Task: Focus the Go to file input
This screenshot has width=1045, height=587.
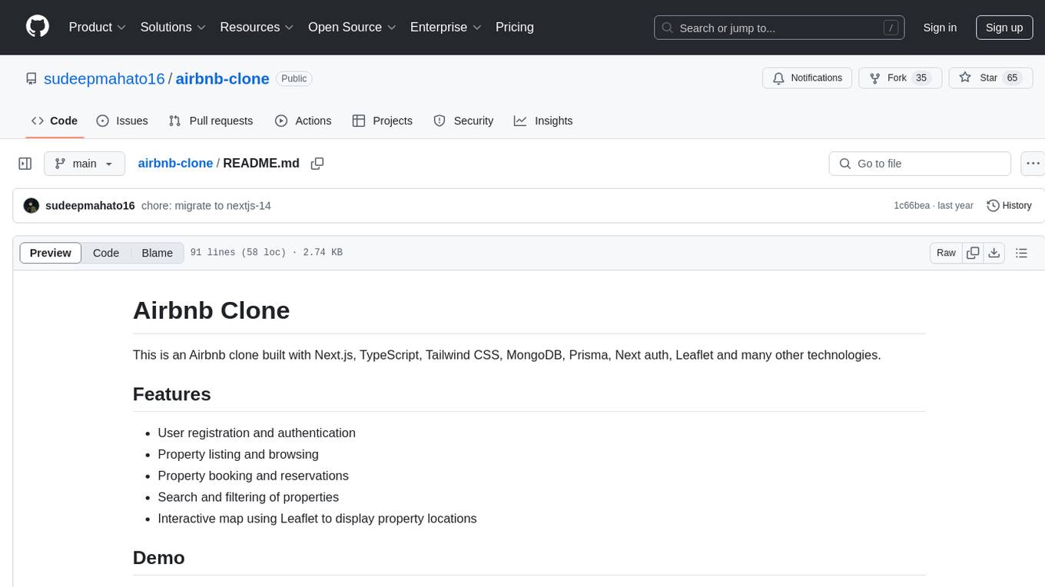Action: (920, 164)
